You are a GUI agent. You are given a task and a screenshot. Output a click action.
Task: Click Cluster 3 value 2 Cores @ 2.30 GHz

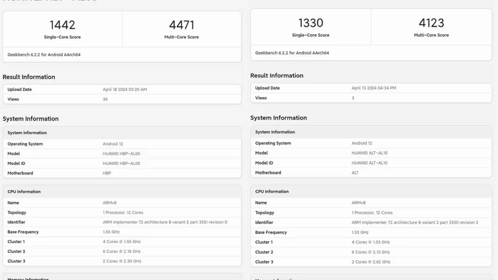tap(122, 261)
